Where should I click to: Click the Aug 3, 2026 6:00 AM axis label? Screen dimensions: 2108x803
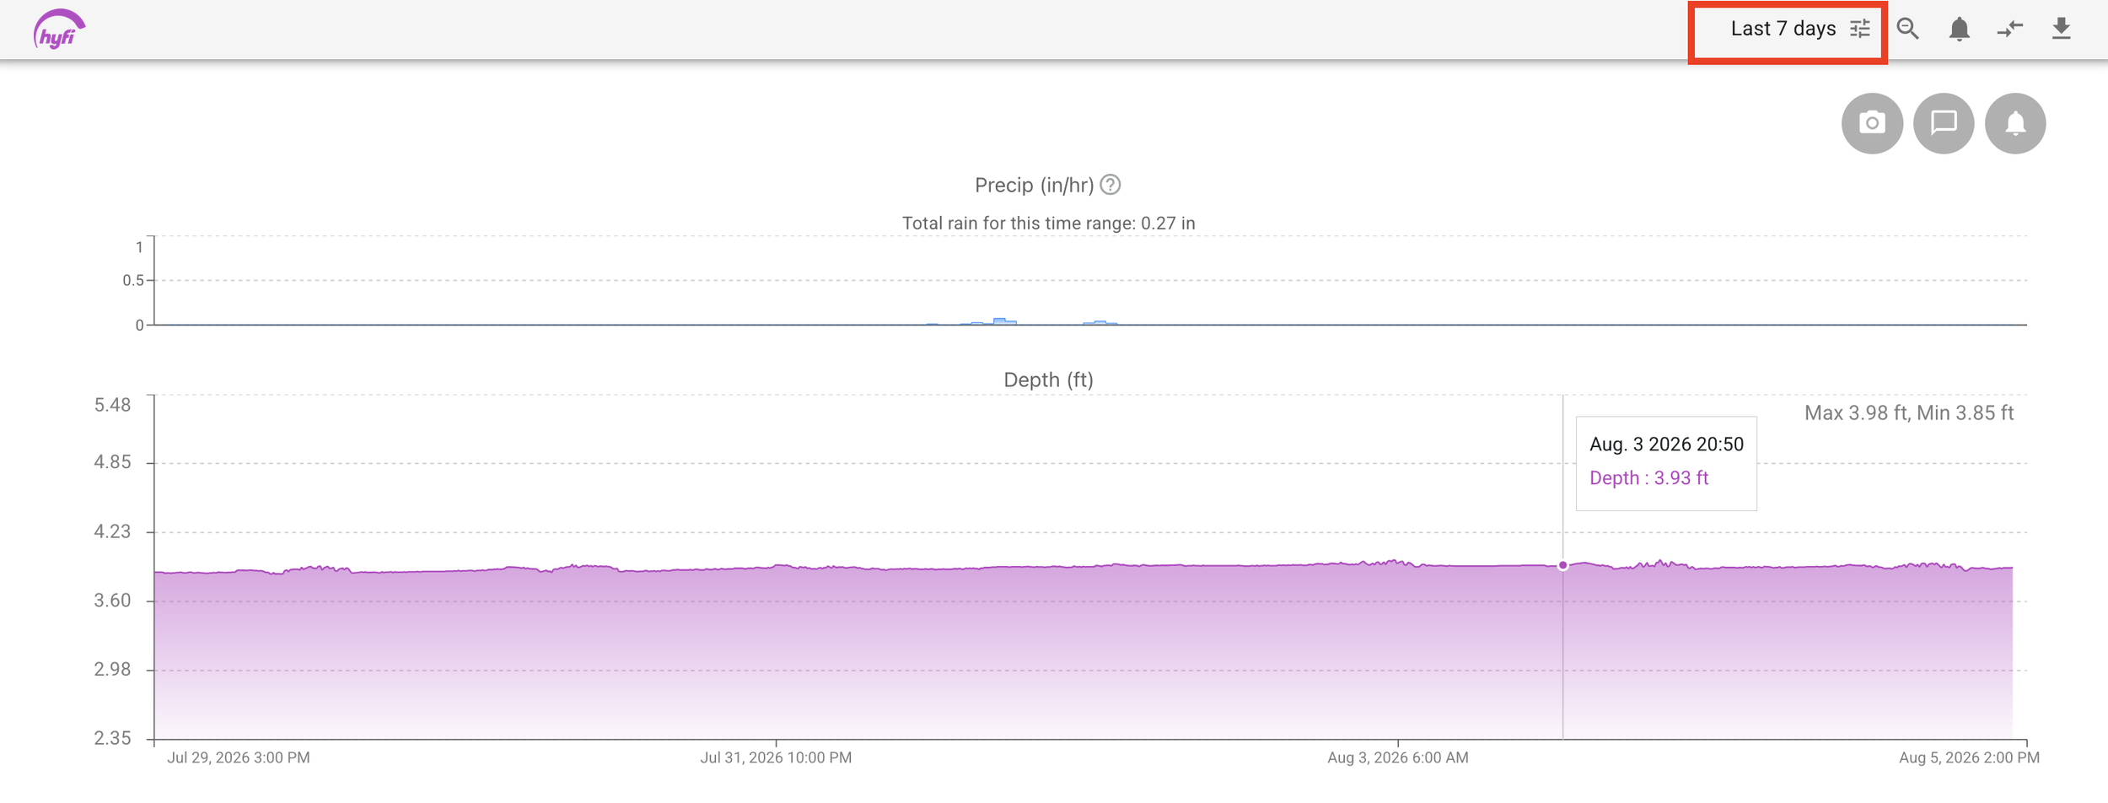click(x=1397, y=757)
